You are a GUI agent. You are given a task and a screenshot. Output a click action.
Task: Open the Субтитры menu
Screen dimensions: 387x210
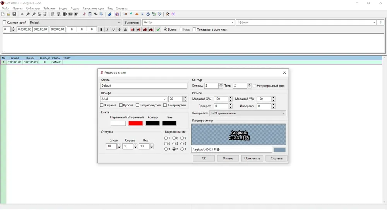[x=33, y=9]
